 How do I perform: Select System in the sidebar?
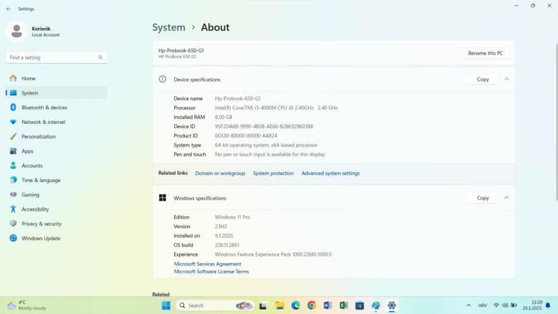56,93
